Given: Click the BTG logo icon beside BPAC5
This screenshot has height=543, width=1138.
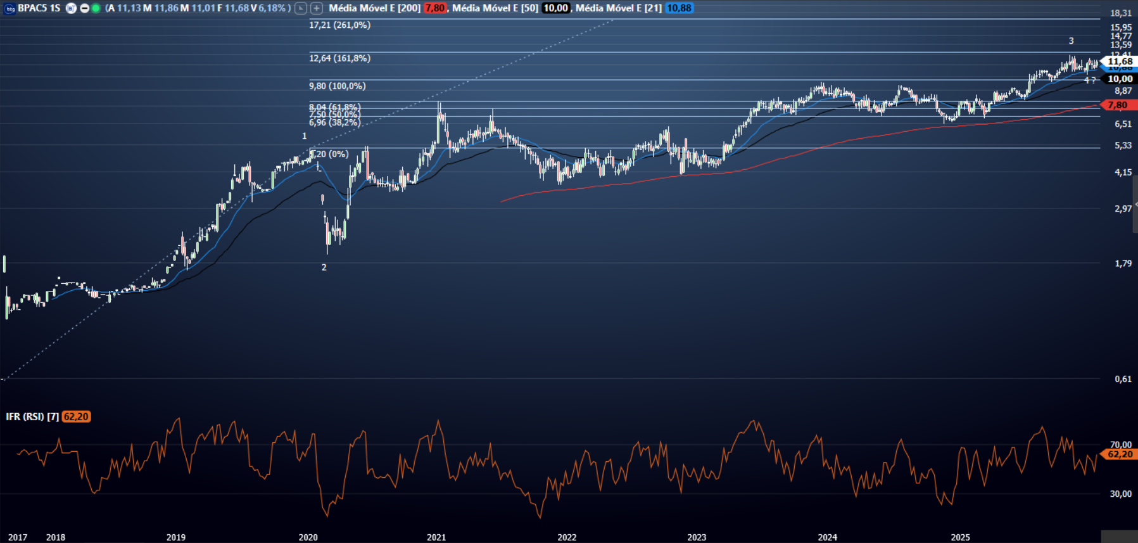Looking at the screenshot, I should (9, 8).
